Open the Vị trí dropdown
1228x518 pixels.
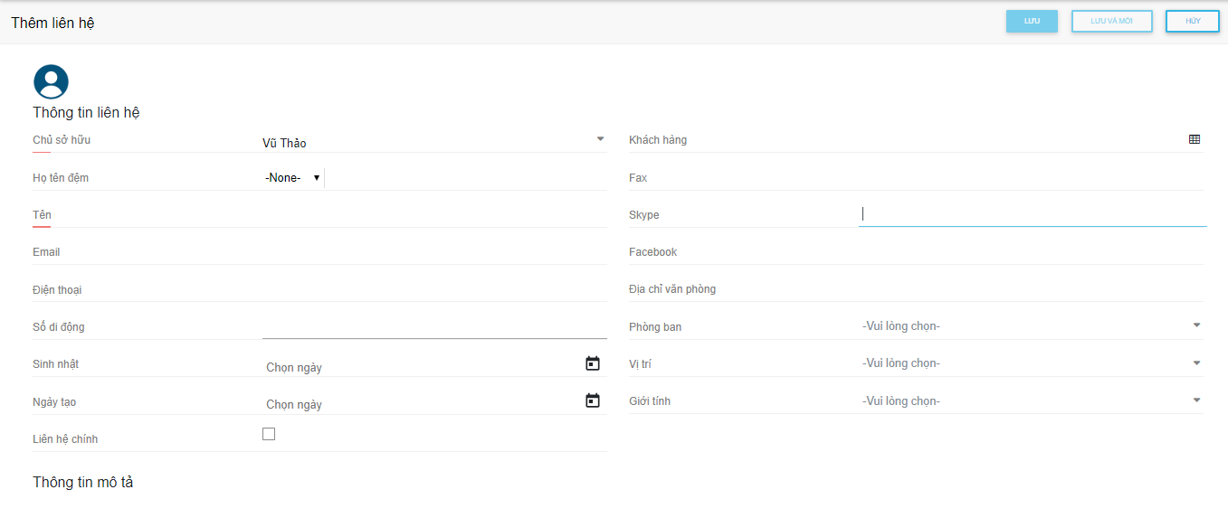[x=1031, y=363]
